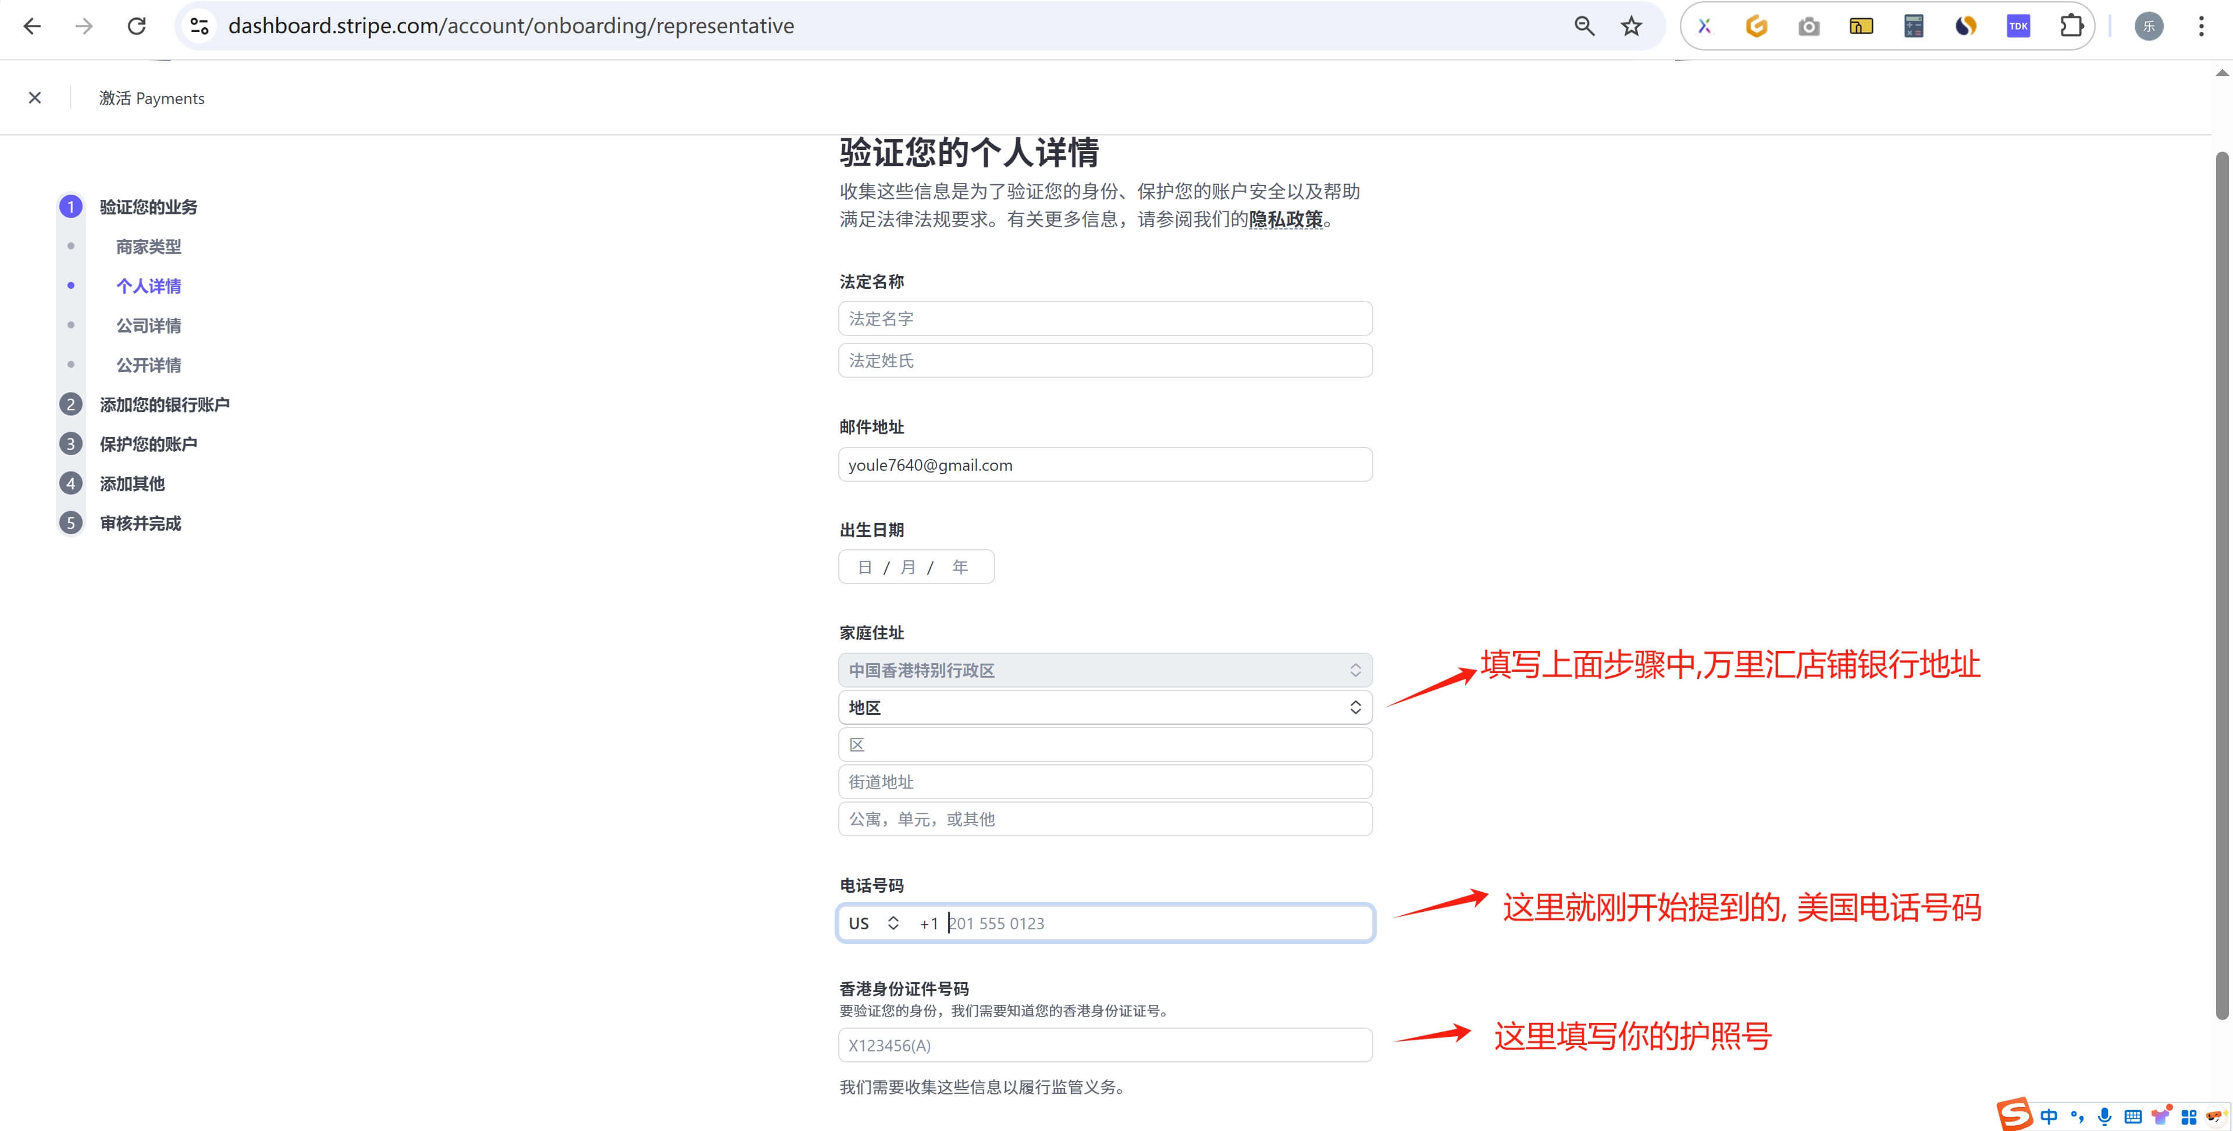This screenshot has height=1131, width=2233.
Task: Open site information icon in address bar
Action: coord(200,26)
